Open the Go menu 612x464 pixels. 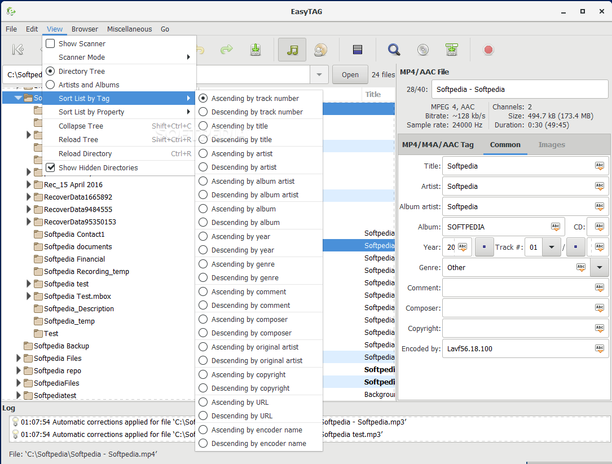[165, 29]
